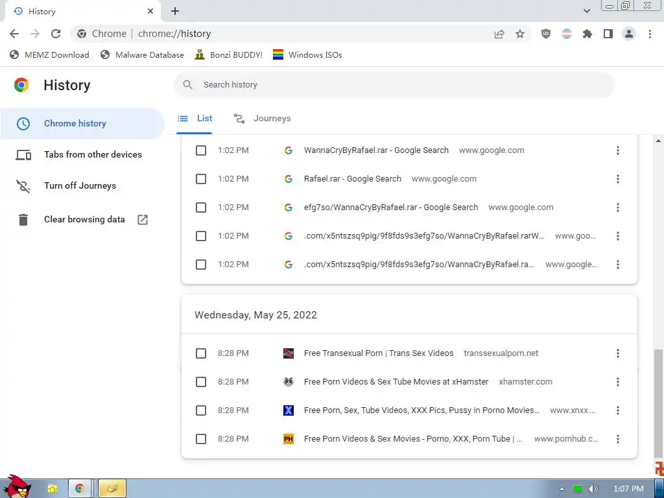664x498 pixels.
Task: Switch to the List tab
Action: coord(195,119)
